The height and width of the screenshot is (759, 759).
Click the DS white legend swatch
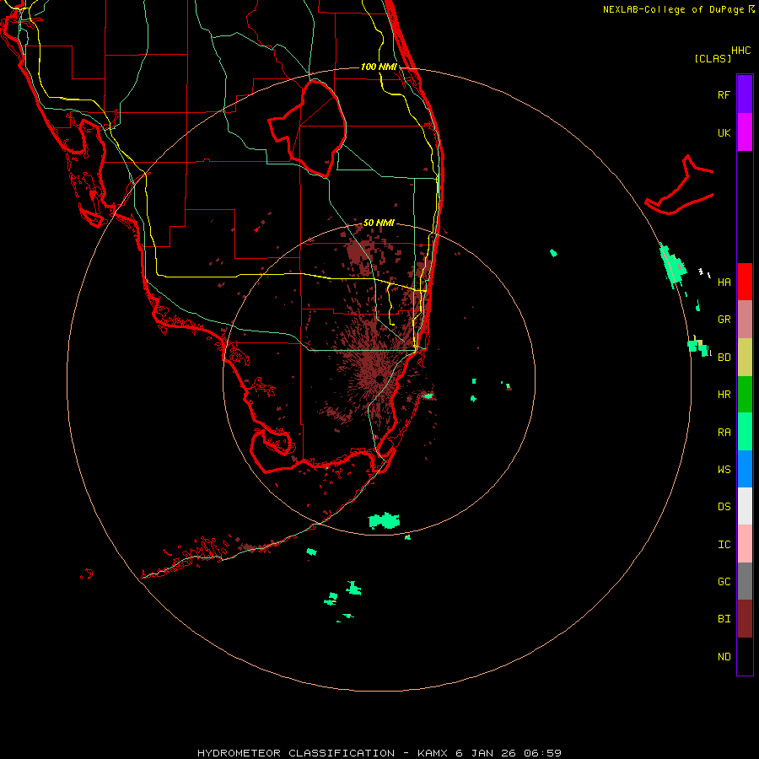745,506
